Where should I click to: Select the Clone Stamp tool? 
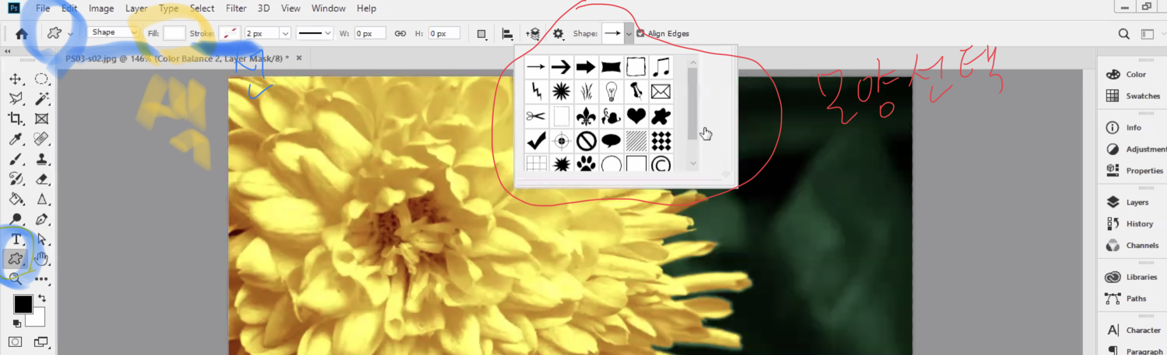[41, 159]
